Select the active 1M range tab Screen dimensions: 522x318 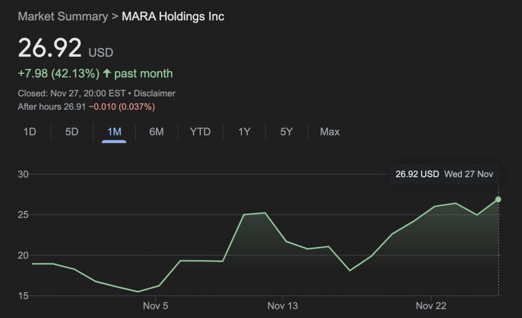[x=114, y=132]
